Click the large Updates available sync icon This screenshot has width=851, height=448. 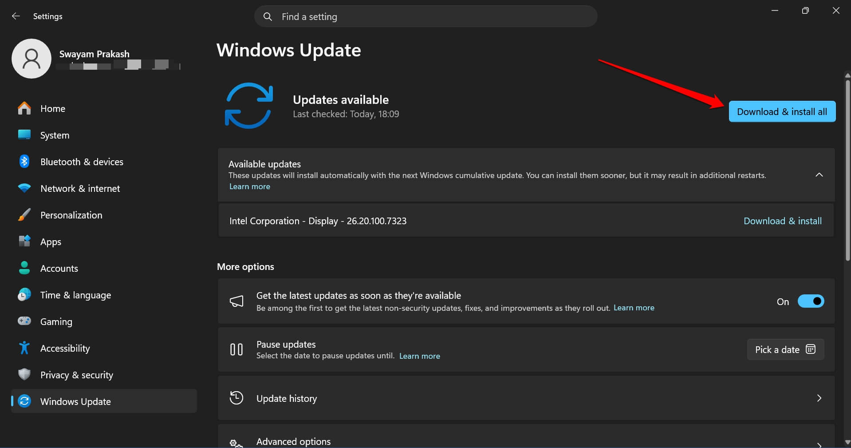(248, 106)
